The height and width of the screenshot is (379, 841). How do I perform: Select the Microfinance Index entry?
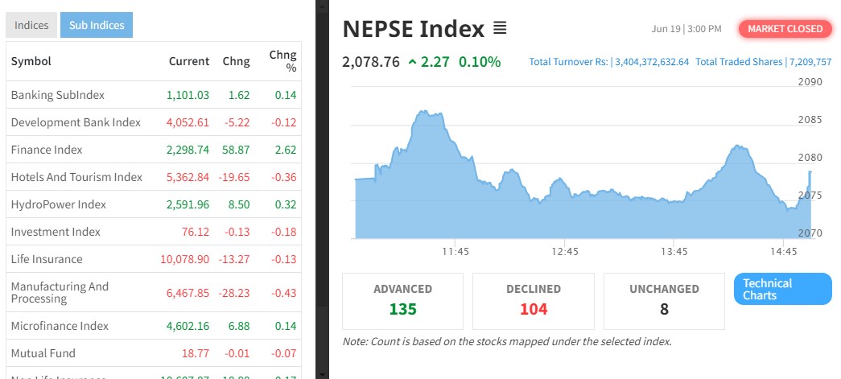click(60, 326)
